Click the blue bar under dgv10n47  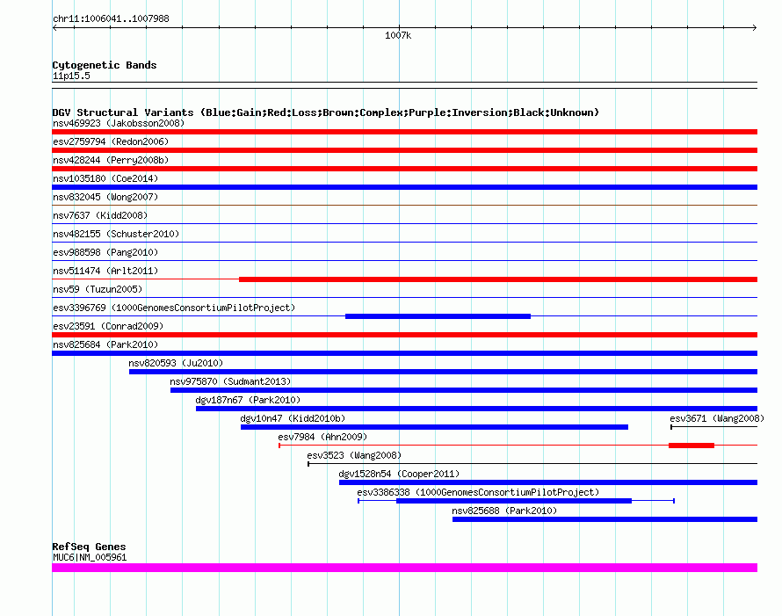[434, 427]
